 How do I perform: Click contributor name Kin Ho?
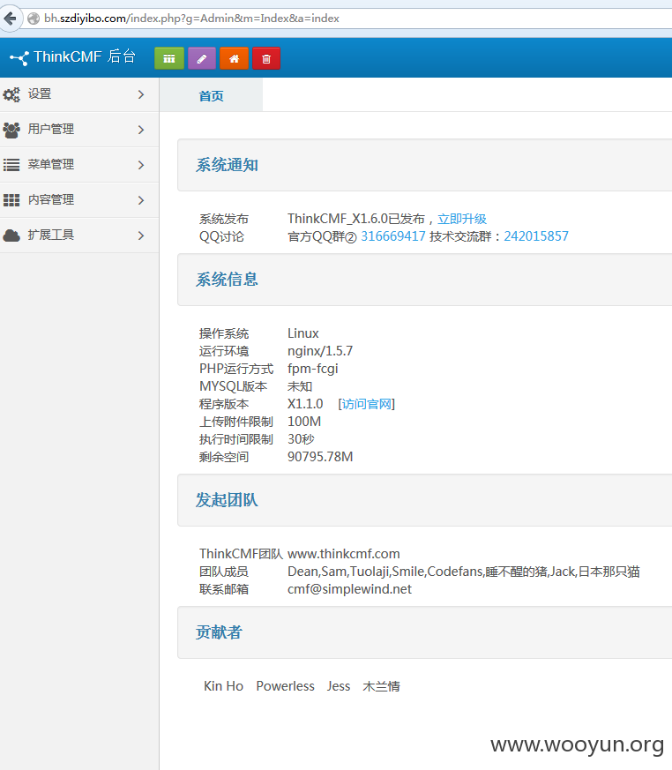223,686
